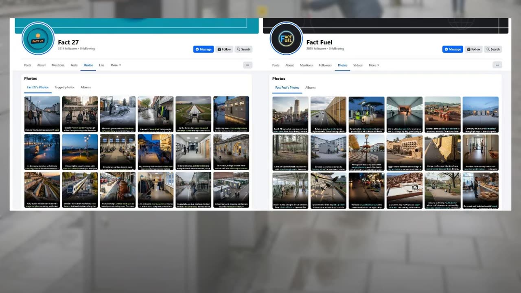Viewport: 521px width, 293px height.
Task: Open South Africa vent towers photo
Action: click(x=290, y=115)
